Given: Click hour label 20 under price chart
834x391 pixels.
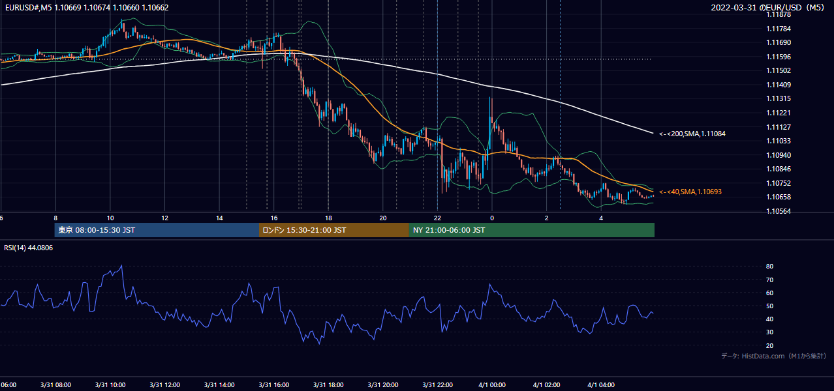Looking at the screenshot, I should click(383, 218).
